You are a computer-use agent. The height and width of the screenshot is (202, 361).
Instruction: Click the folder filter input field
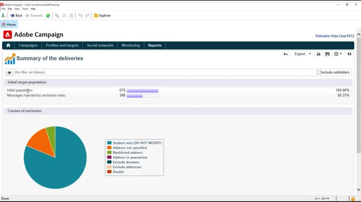pyautogui.click(x=165, y=72)
